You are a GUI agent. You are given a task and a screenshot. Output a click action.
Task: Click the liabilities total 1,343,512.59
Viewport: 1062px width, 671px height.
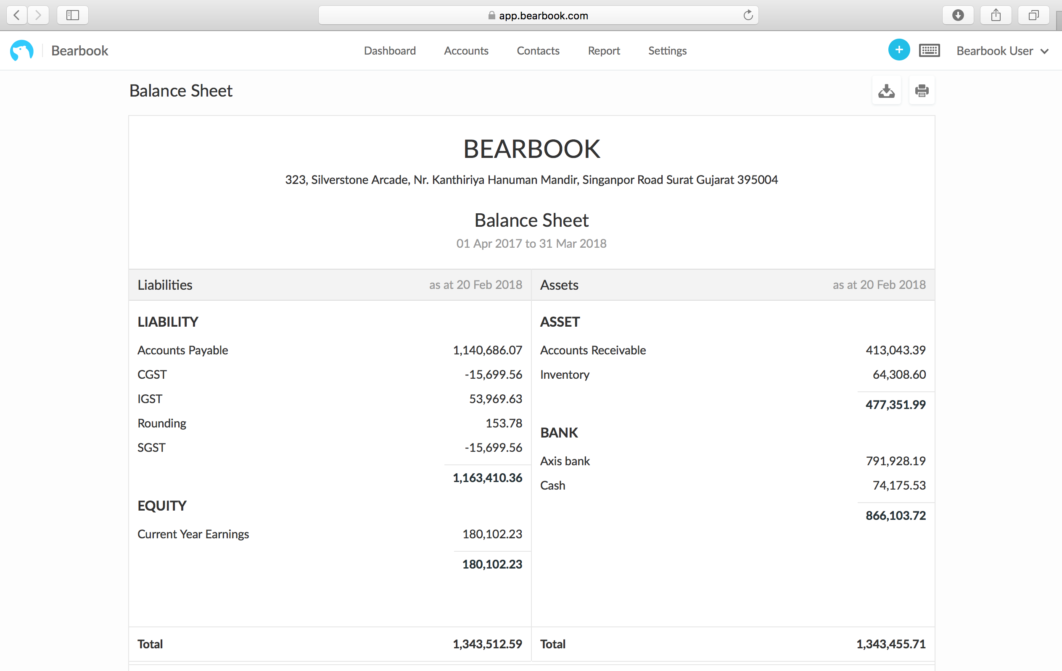[x=487, y=644]
